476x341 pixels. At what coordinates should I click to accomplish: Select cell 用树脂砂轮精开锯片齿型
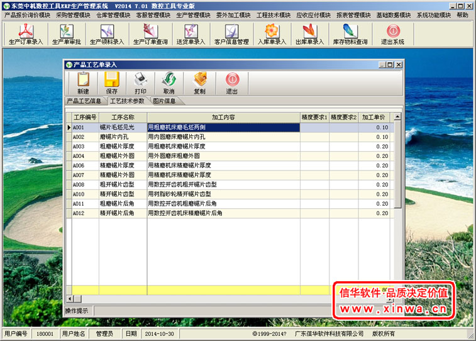(x=223, y=194)
